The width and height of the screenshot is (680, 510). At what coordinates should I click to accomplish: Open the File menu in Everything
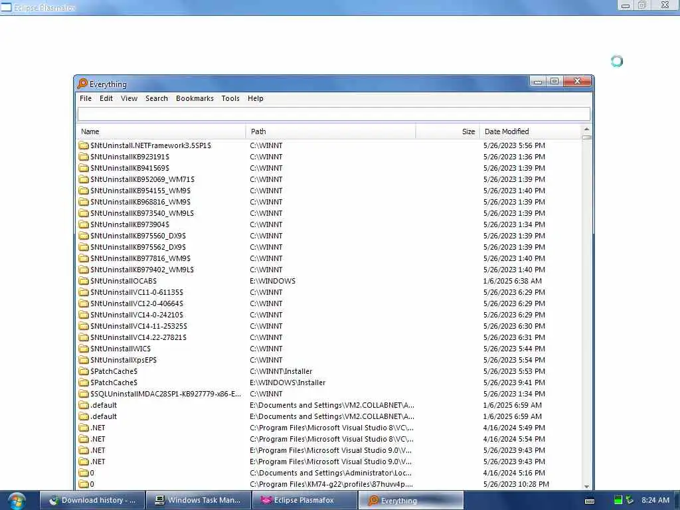(x=86, y=98)
